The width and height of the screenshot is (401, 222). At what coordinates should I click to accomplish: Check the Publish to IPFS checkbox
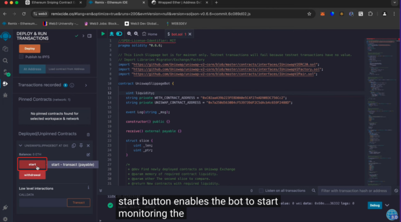pyautogui.click(x=21, y=57)
